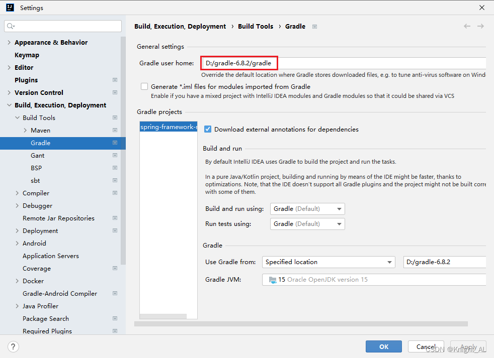Open the Gradle JVM selector

tap(374, 280)
